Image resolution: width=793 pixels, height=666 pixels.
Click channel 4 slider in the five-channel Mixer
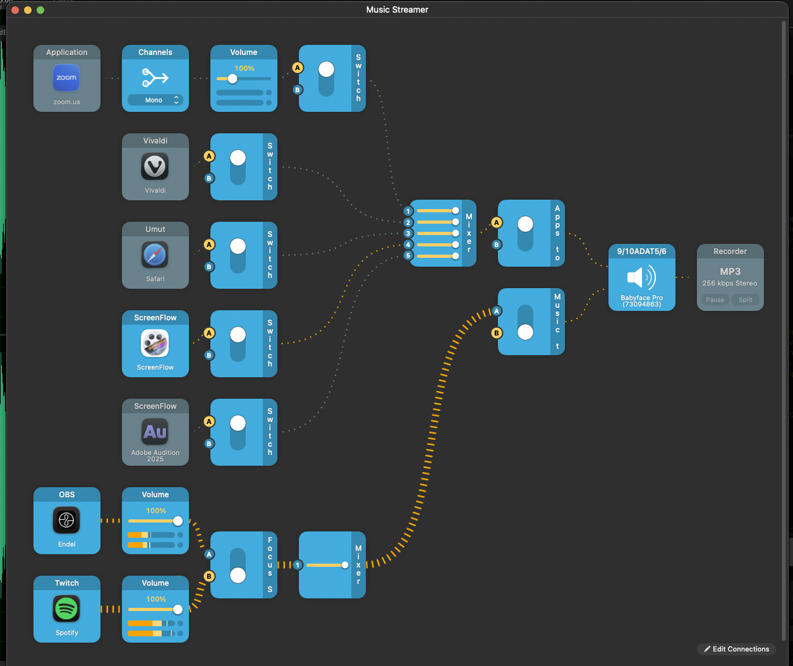[438, 245]
